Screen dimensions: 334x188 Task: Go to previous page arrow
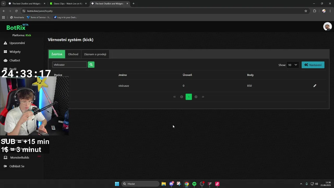[182, 97]
